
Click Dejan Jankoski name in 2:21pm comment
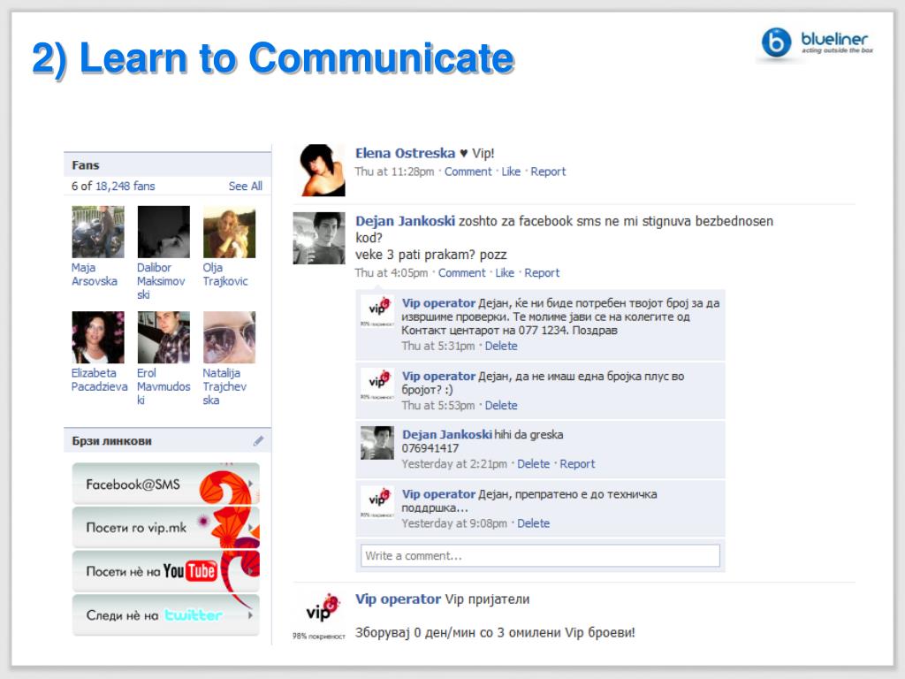point(447,435)
